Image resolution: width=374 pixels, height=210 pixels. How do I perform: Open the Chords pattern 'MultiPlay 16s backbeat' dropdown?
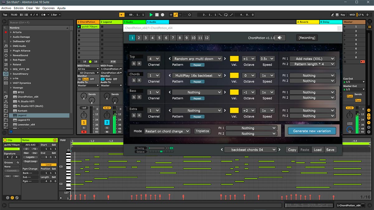tap(197, 75)
